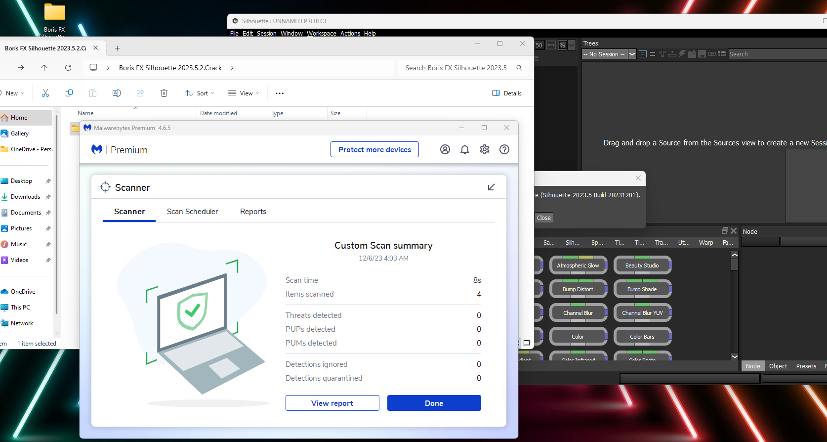
Task: Click the frame/fit icon in Silhouette Trees toolbar
Action: [x=643, y=54]
